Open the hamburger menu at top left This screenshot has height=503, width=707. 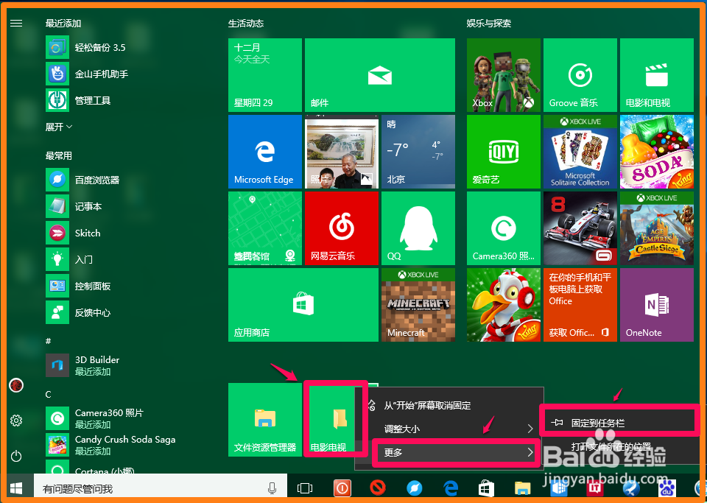coord(16,23)
